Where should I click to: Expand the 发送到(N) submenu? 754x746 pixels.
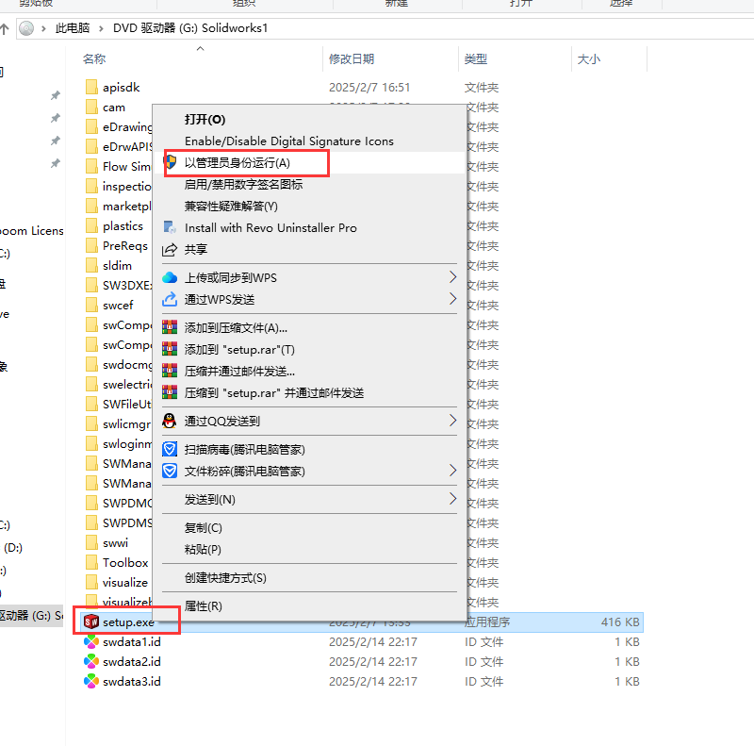(452, 499)
